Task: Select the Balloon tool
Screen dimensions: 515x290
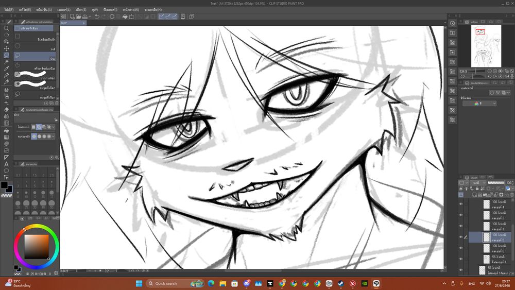Action: [x=6, y=171]
